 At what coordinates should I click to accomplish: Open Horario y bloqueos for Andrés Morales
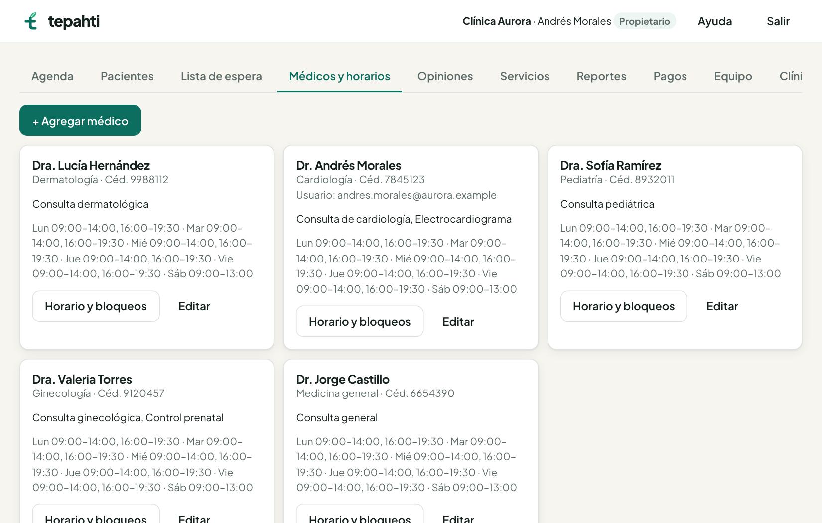click(x=360, y=322)
